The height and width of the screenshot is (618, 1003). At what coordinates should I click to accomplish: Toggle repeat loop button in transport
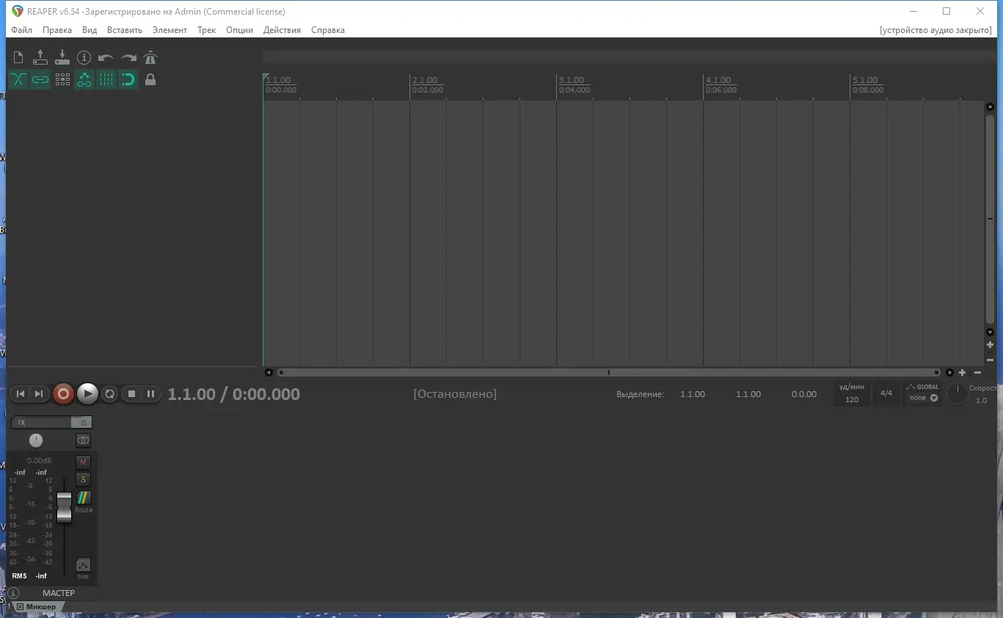(x=109, y=394)
